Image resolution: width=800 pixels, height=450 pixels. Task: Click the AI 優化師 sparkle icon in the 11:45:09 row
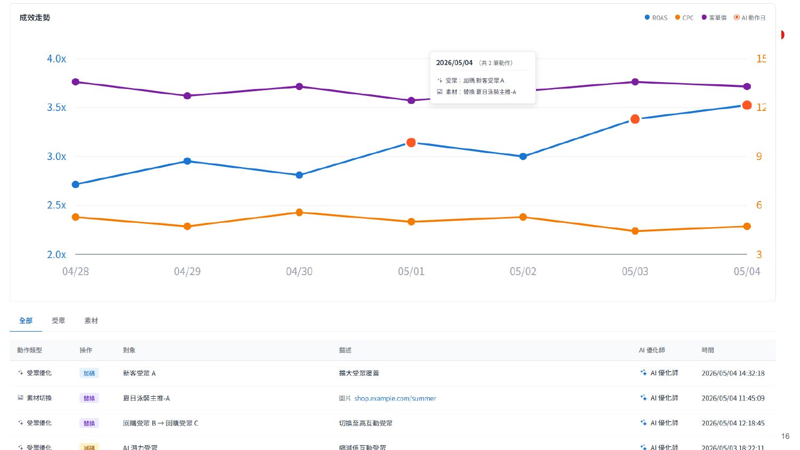click(x=643, y=398)
